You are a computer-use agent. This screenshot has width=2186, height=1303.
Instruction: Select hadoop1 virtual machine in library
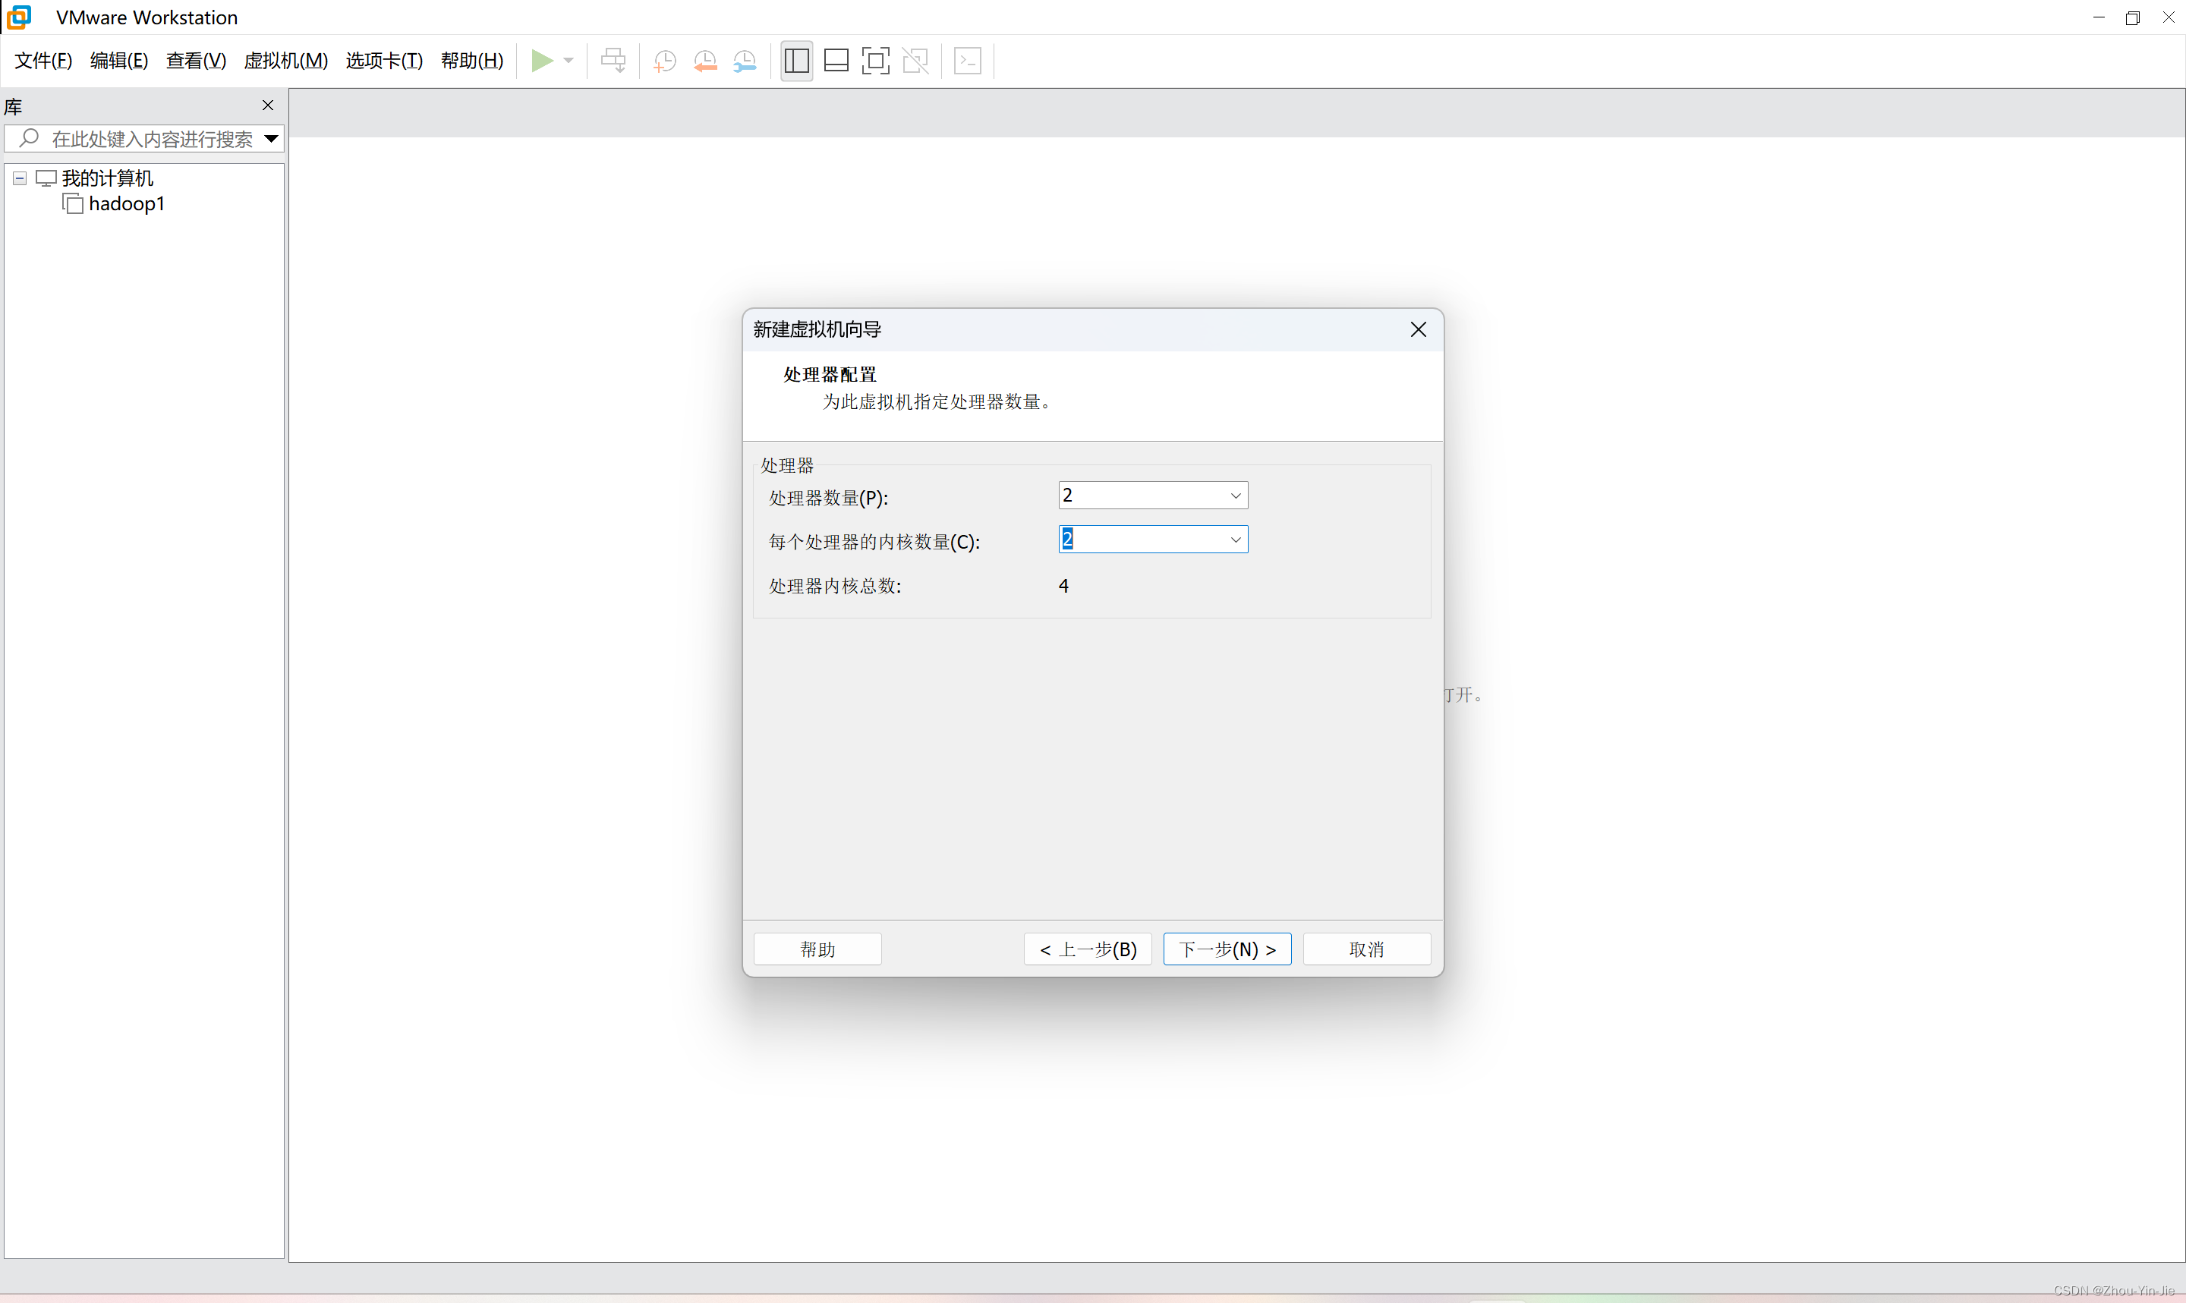click(x=125, y=203)
